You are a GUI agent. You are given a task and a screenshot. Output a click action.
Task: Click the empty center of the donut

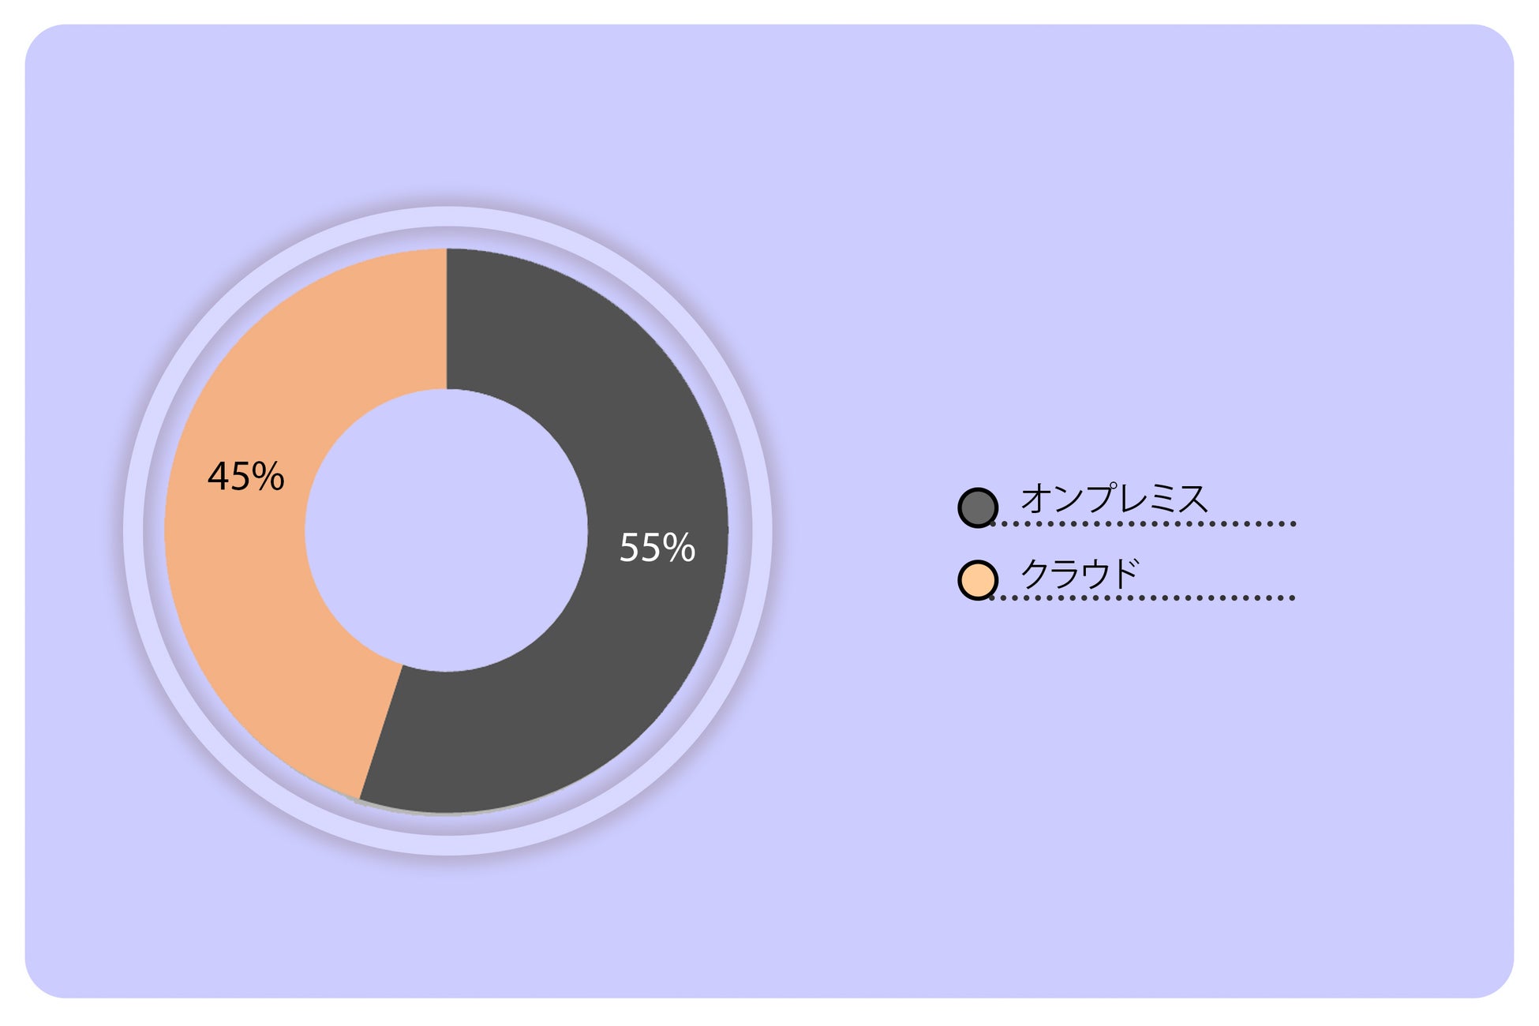pos(447,530)
